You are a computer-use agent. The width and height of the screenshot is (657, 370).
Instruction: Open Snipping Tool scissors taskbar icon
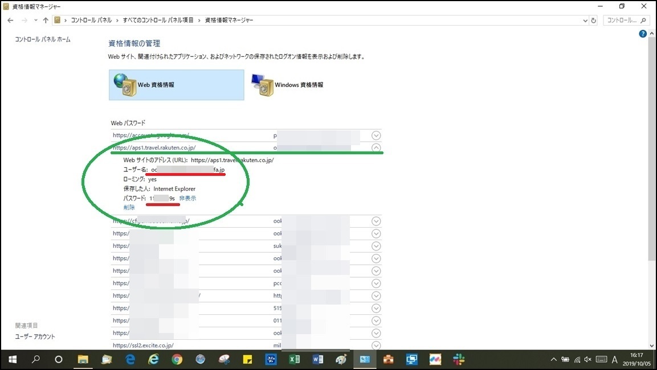point(224,360)
